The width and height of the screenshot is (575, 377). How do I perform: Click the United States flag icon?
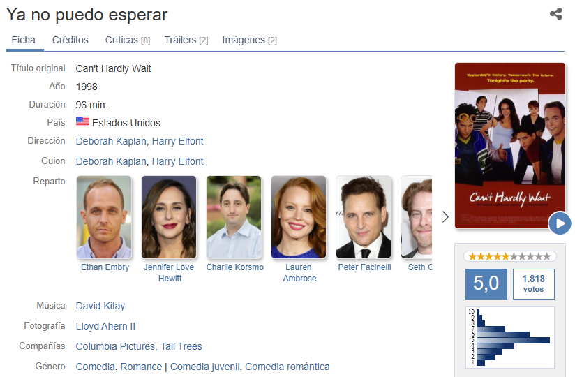(x=82, y=121)
